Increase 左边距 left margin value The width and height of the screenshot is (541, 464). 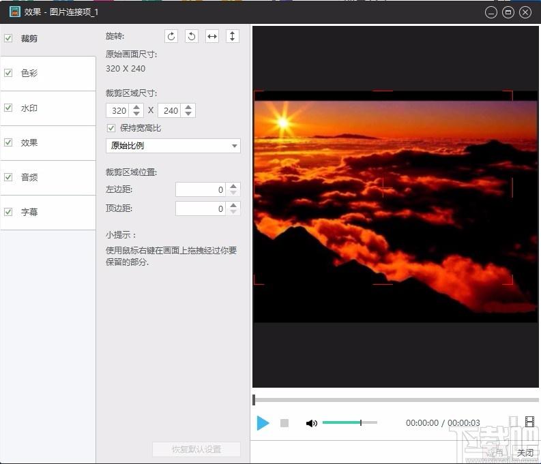tap(233, 186)
